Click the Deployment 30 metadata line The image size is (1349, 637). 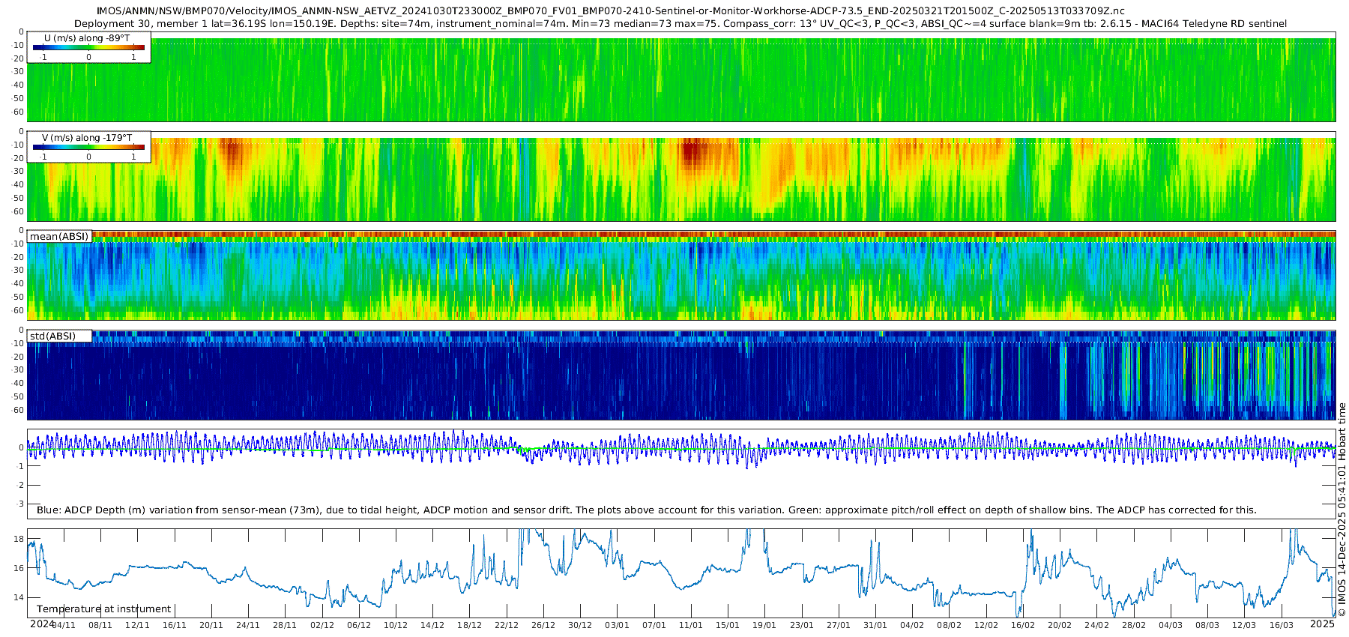(x=680, y=23)
